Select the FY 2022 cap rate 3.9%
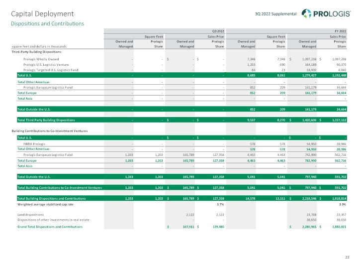 [x=343, y=205]
